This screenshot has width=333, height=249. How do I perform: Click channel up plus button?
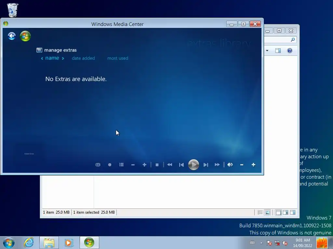[x=144, y=165]
